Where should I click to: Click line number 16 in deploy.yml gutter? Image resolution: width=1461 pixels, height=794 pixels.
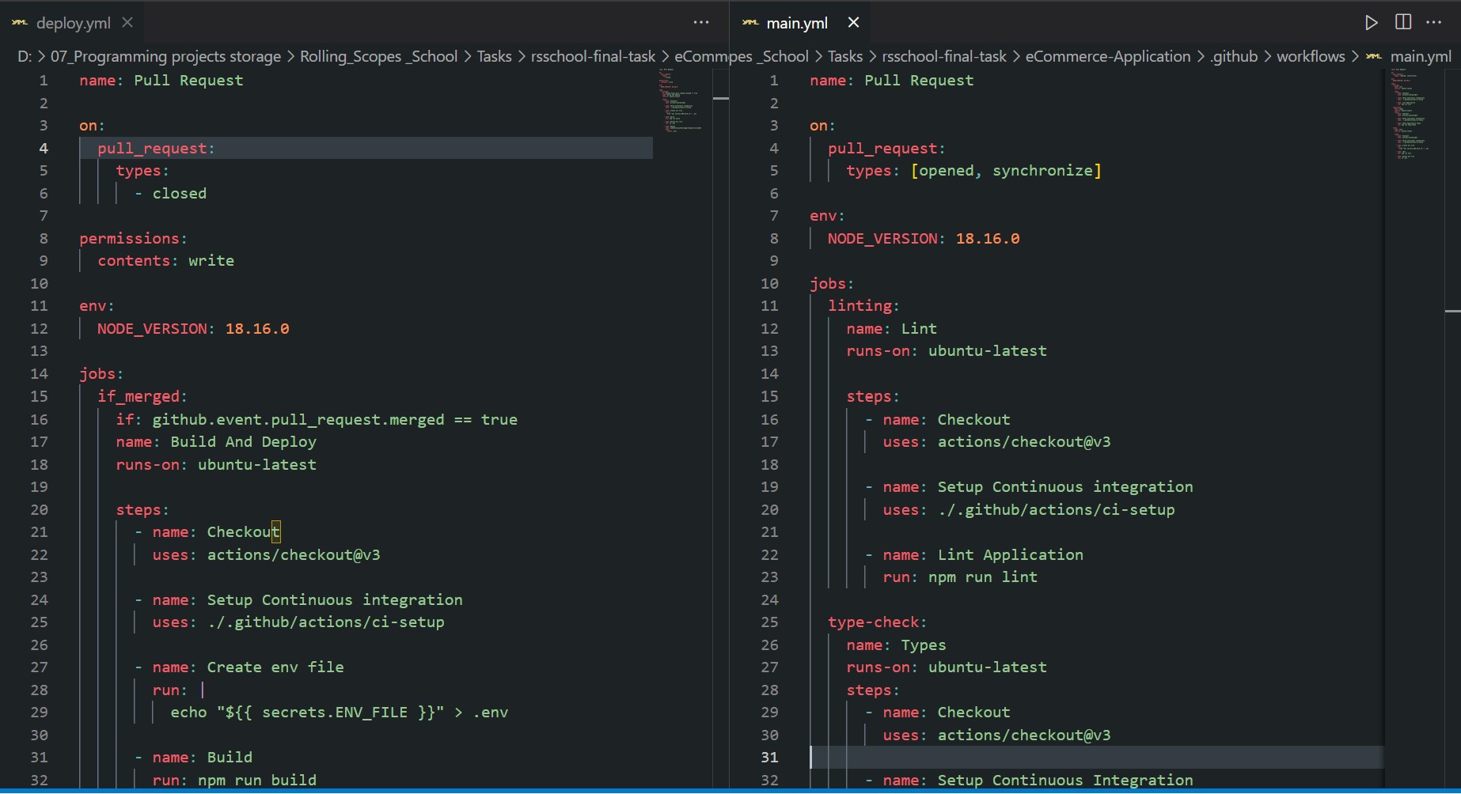(x=39, y=419)
